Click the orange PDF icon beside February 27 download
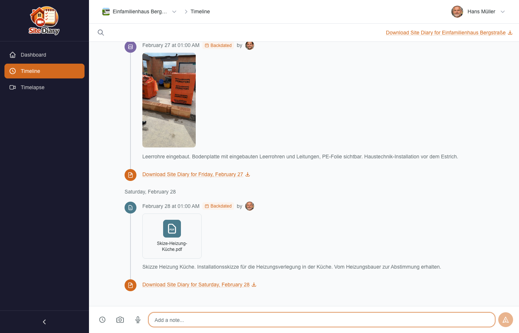Image resolution: width=519 pixels, height=333 pixels. [130, 175]
